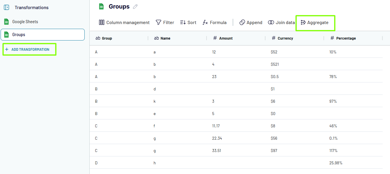This screenshot has height=174, width=390.
Task: Click the Groups sheet icon beside the title
Action: [101, 7]
